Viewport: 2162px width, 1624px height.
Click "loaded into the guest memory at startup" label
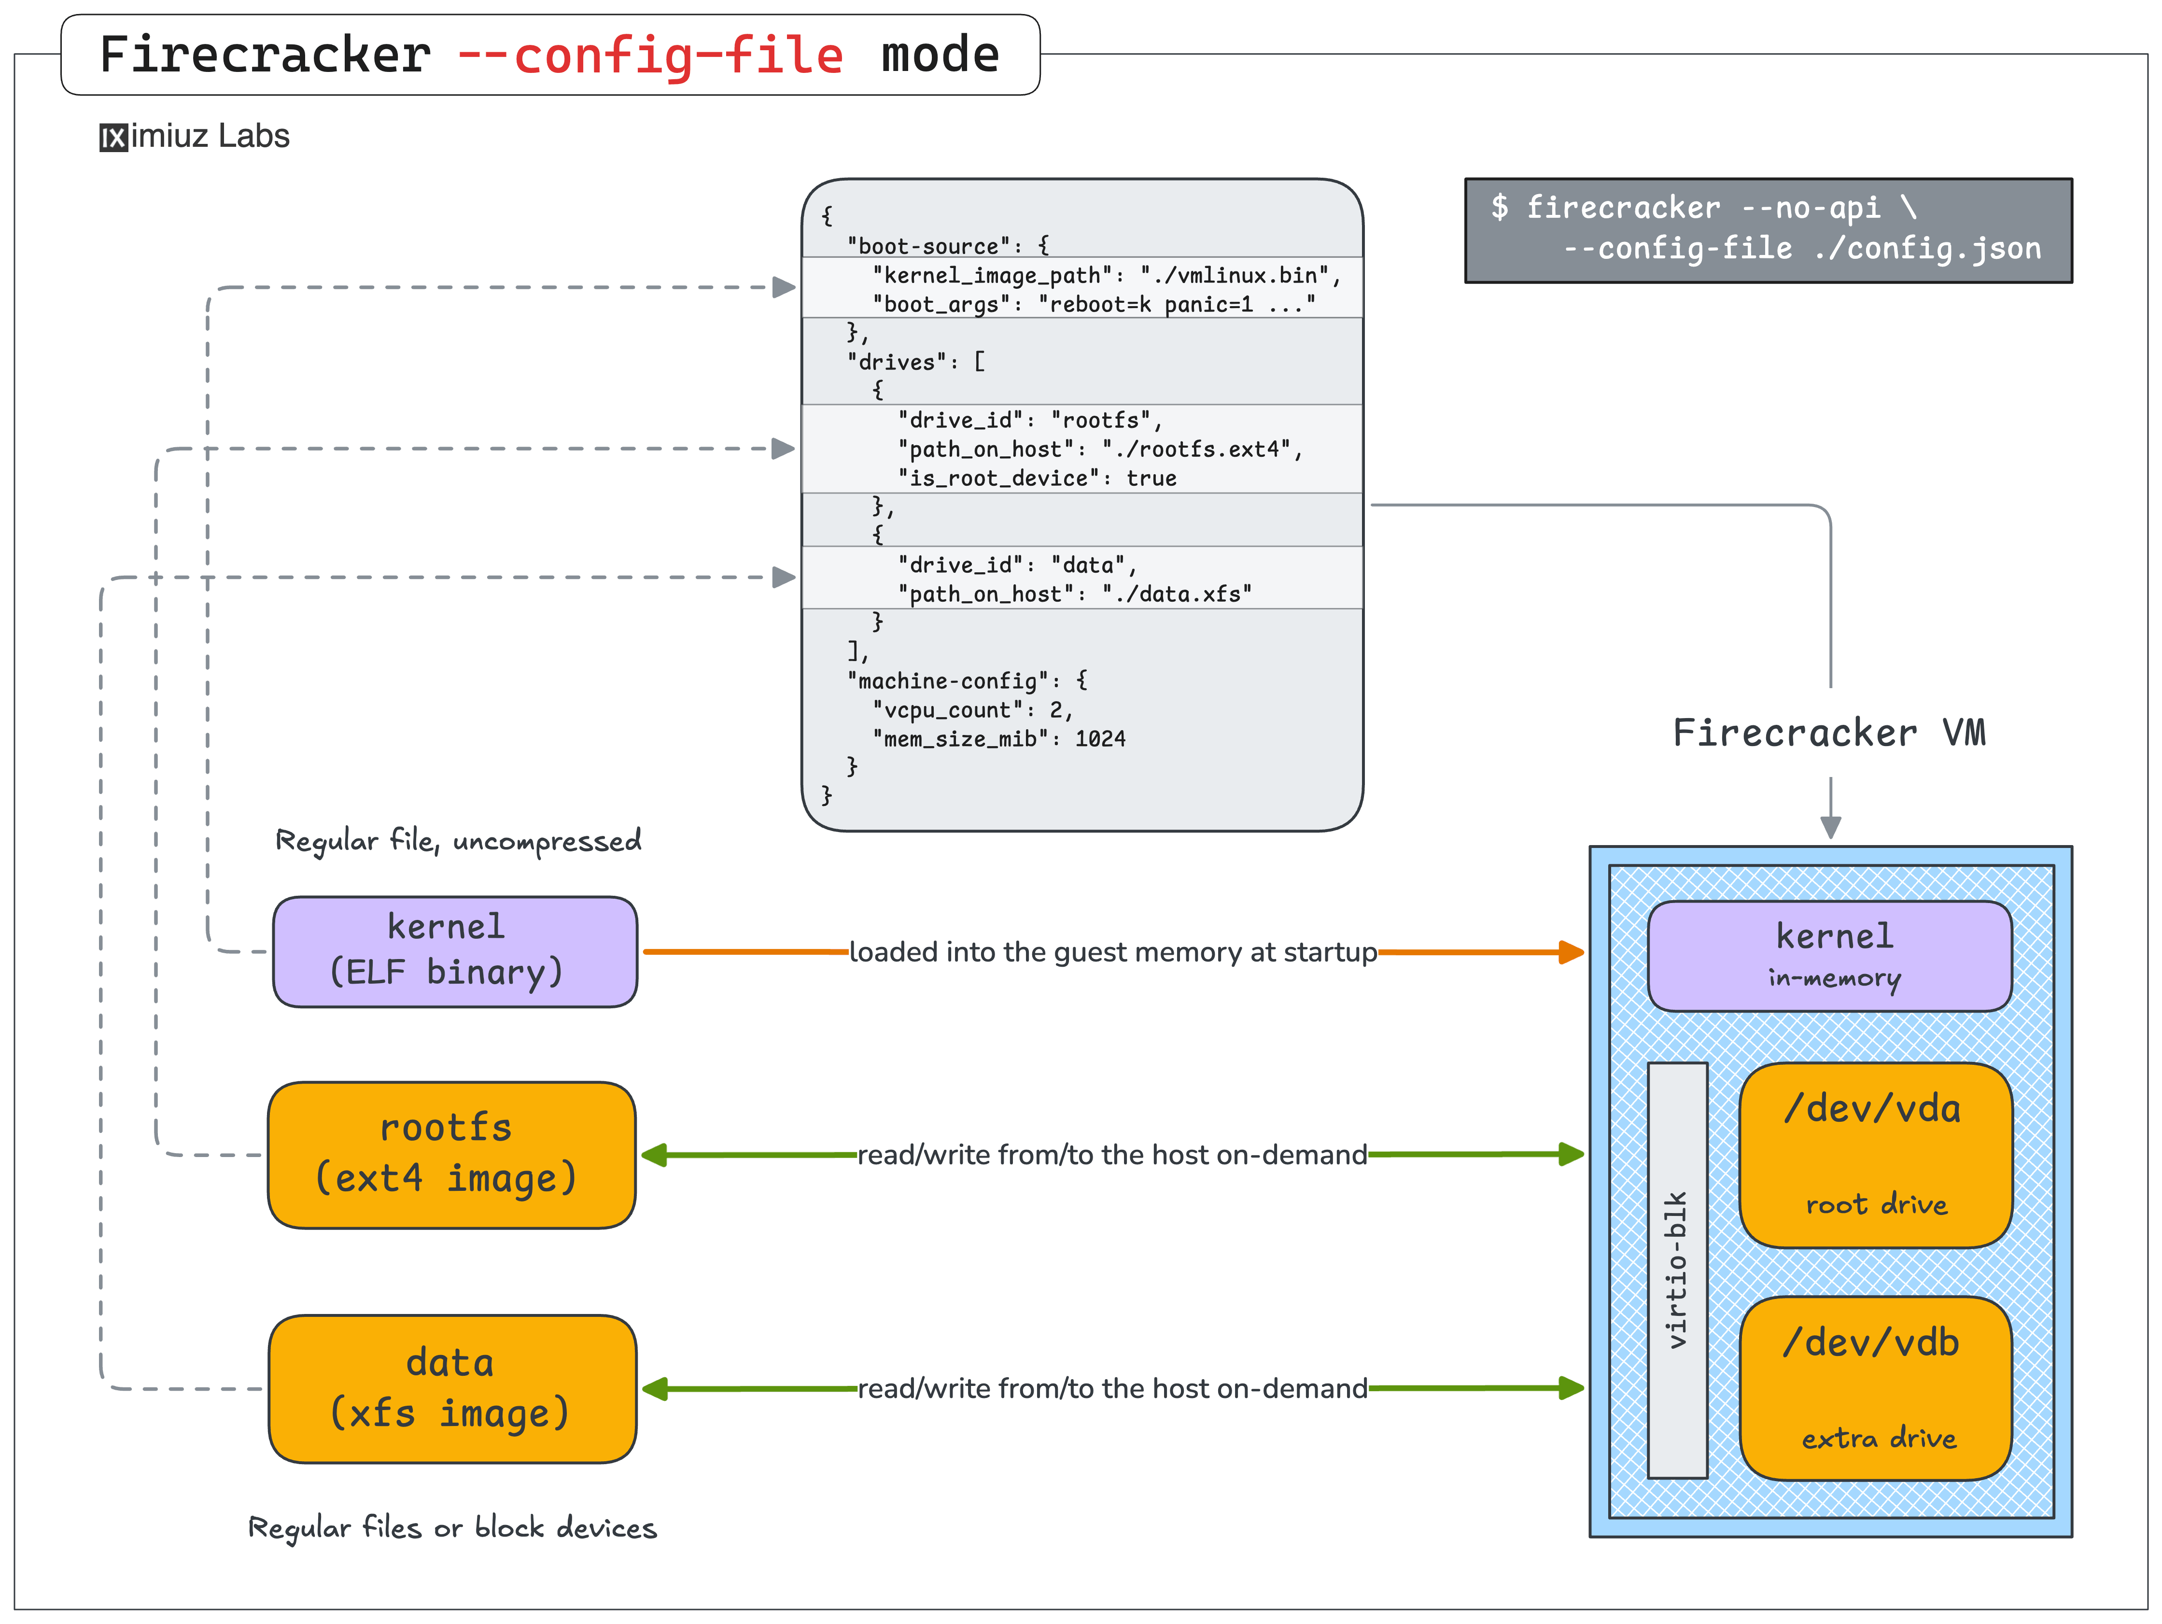click(x=1112, y=951)
